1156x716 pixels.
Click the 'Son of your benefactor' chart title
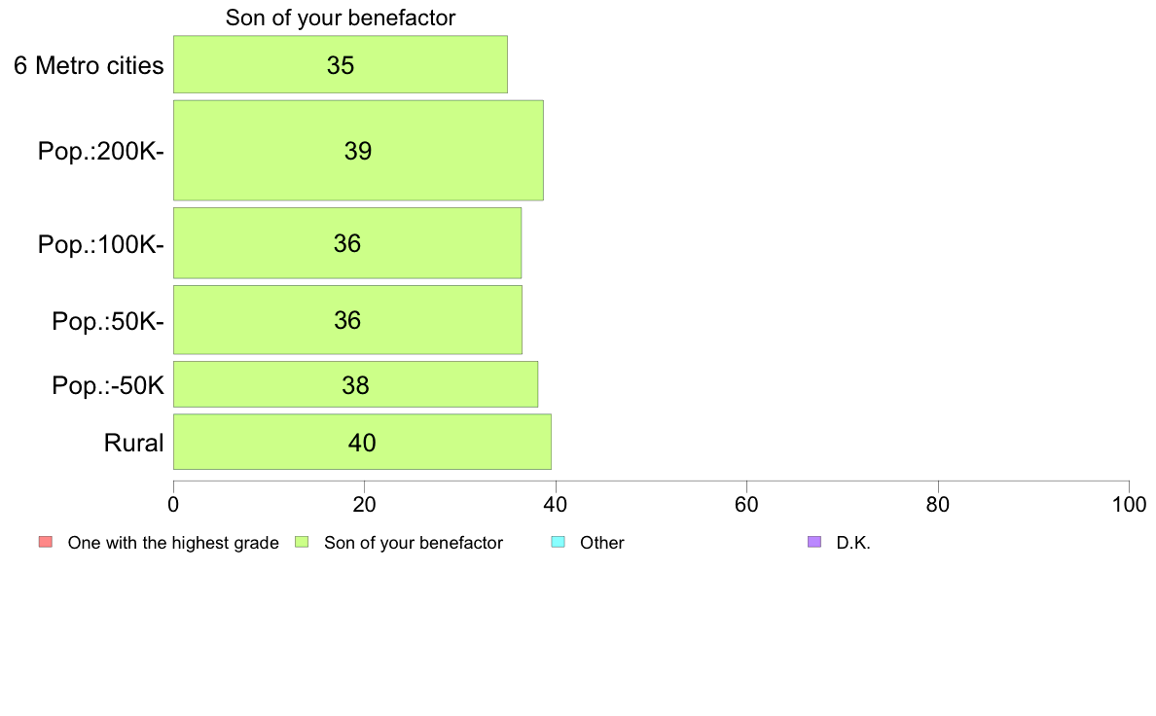point(341,18)
